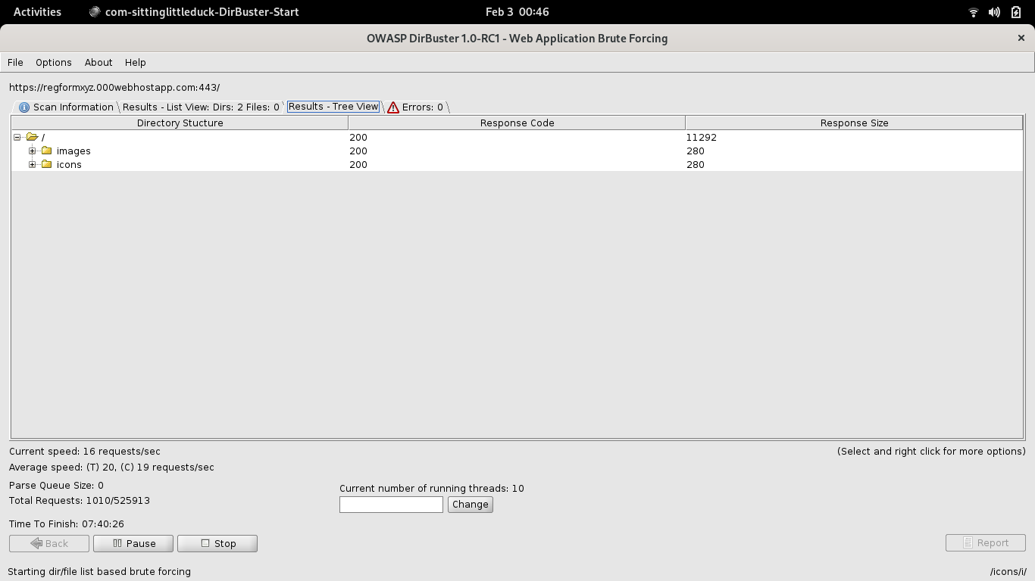This screenshot has height=581, width=1035.
Task: Click the Wi-Fi status icon
Action: 974,12
